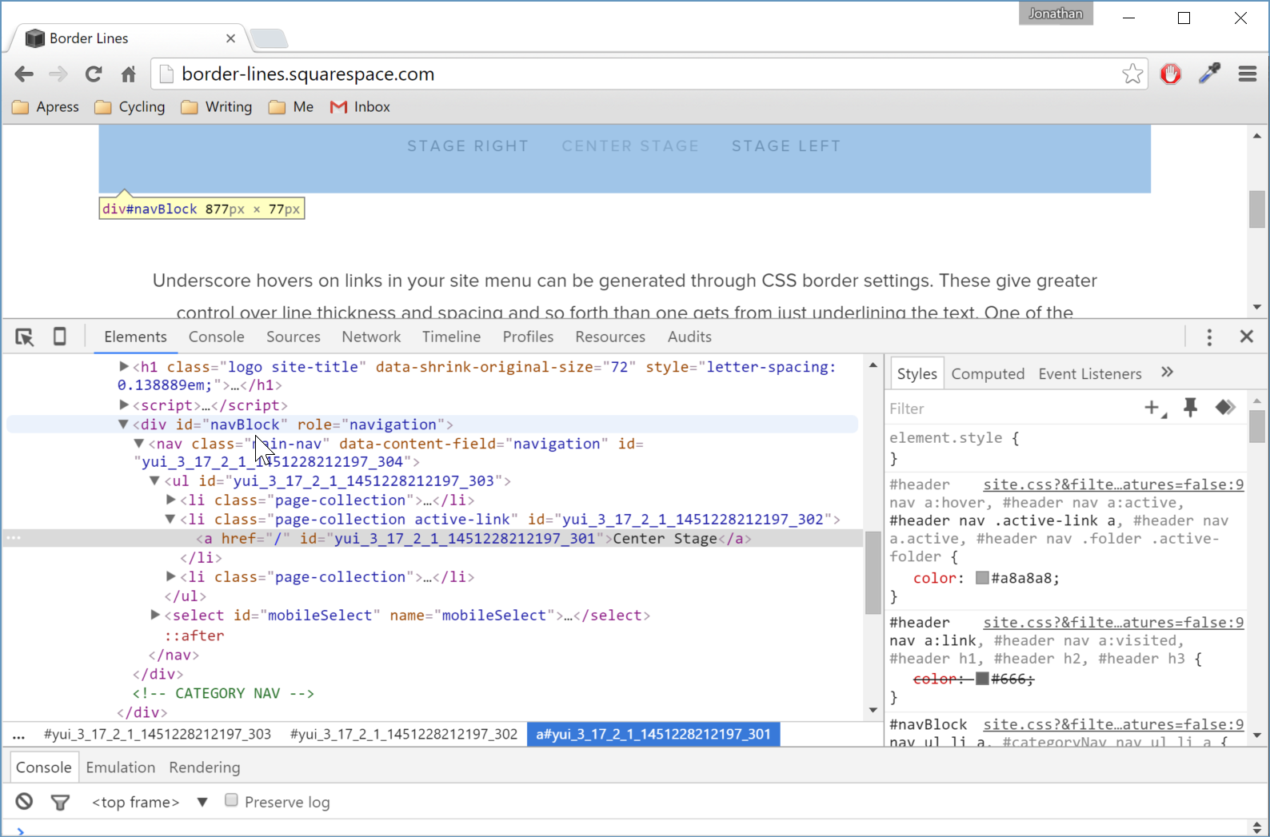This screenshot has height=837, width=1270.
Task: Select the Event Listeners tab
Action: click(1090, 374)
